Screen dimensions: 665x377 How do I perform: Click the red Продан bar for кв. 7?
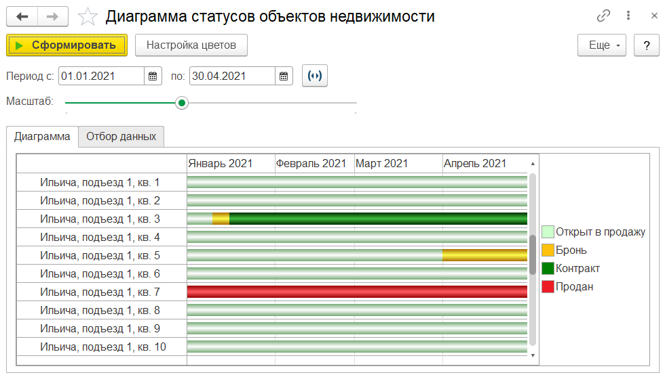click(x=357, y=292)
